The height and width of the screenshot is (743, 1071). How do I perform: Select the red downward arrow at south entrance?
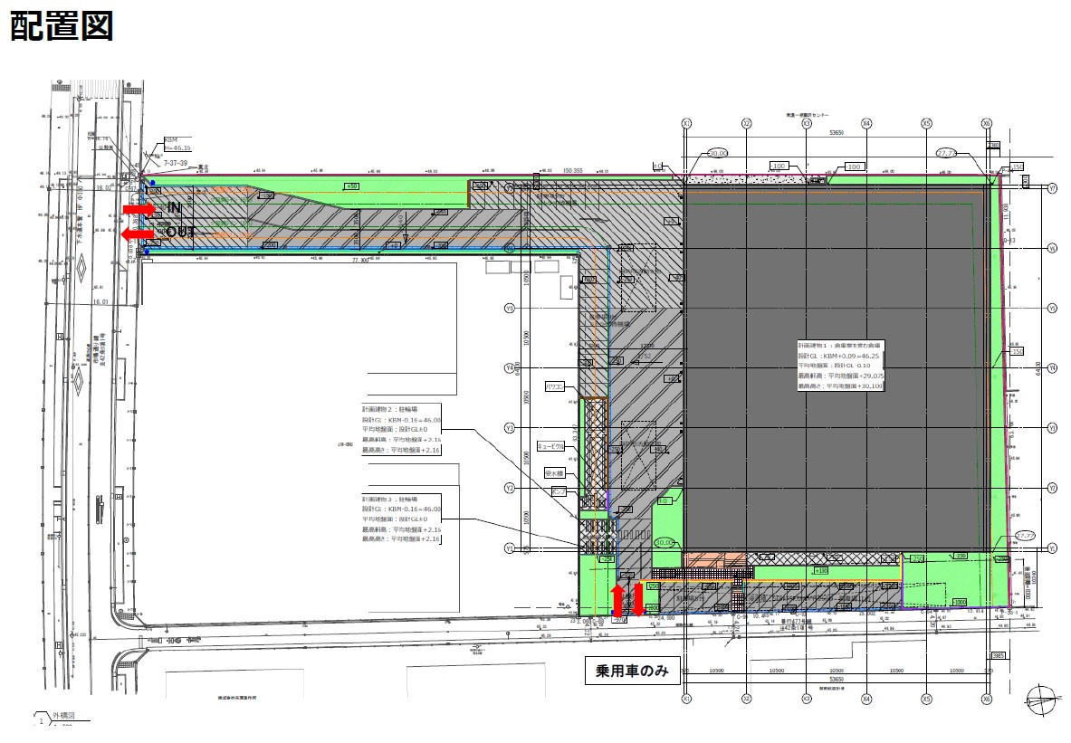coord(637,599)
